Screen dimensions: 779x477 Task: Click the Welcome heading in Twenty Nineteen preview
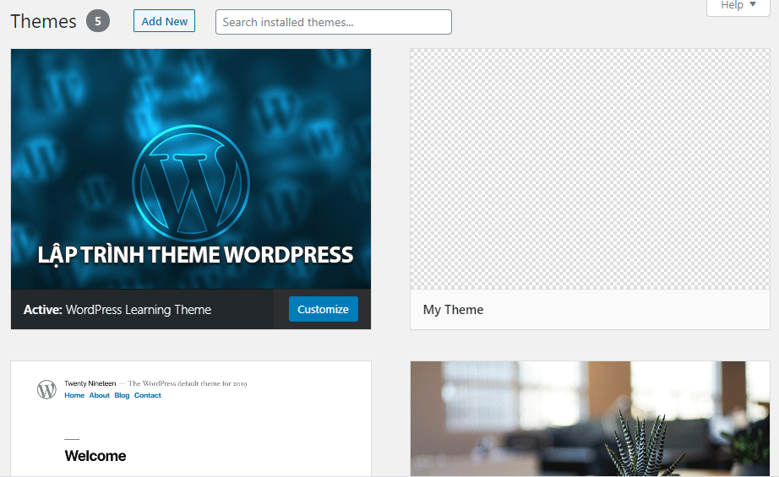[x=95, y=456]
